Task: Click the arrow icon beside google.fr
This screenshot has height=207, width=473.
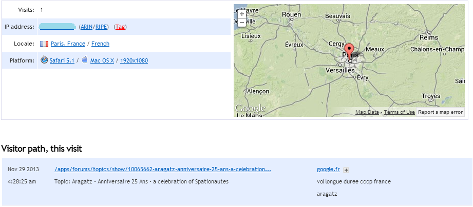Action: point(346,170)
